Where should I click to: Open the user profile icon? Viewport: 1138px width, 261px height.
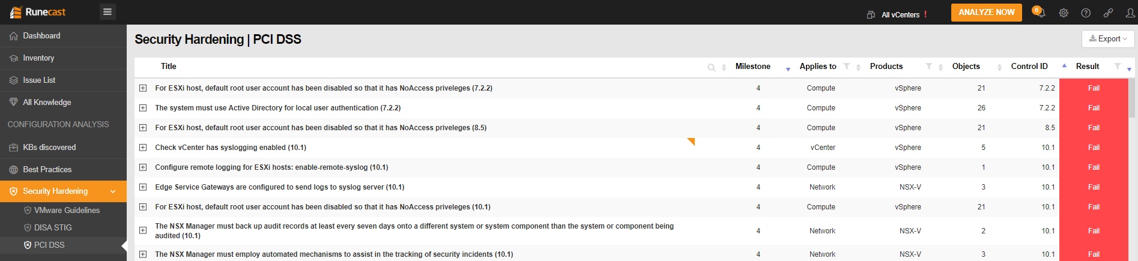tap(1130, 13)
